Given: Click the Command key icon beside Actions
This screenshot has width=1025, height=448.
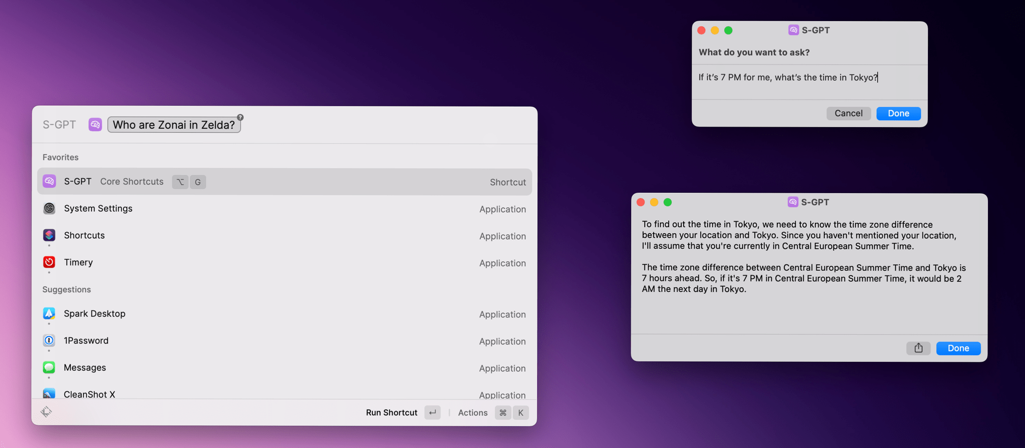Looking at the screenshot, I should tap(503, 412).
